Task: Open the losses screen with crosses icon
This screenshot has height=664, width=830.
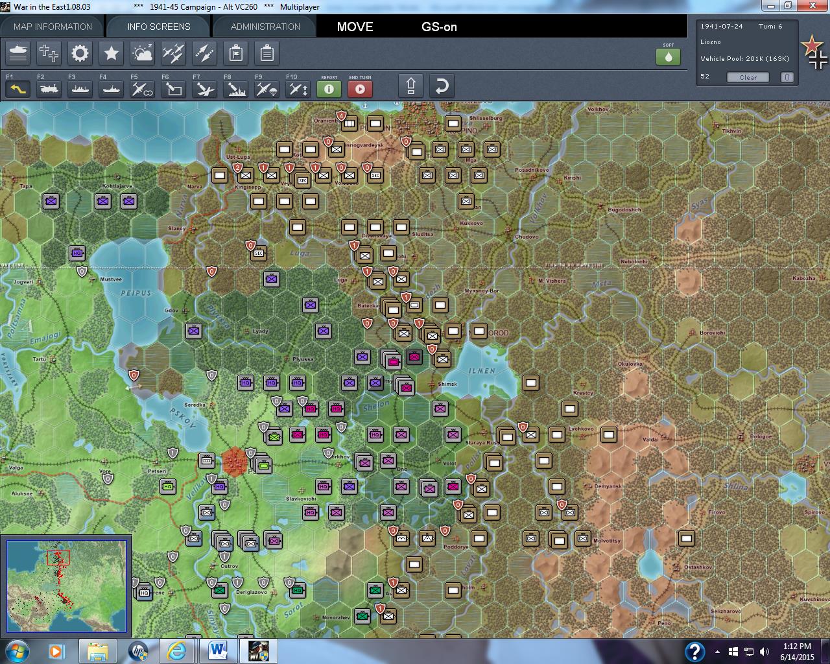Action: point(49,53)
